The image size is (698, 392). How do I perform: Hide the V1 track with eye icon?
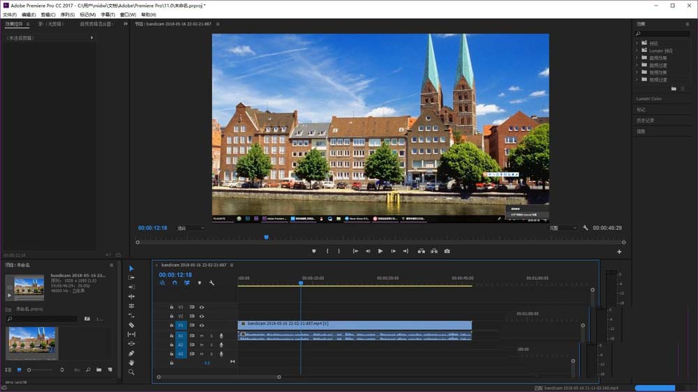click(x=202, y=326)
